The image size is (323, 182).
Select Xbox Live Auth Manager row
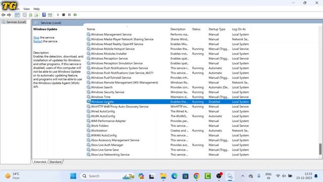[169, 145]
